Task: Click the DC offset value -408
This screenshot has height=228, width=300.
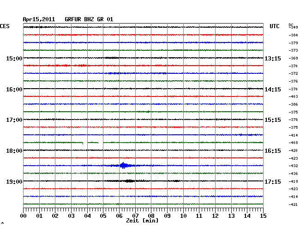Action: 293,143
